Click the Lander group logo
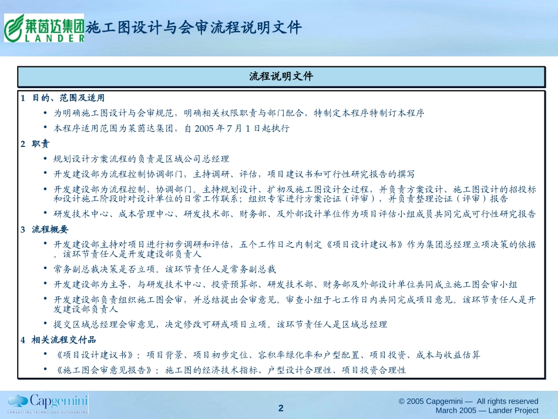 [44, 28]
